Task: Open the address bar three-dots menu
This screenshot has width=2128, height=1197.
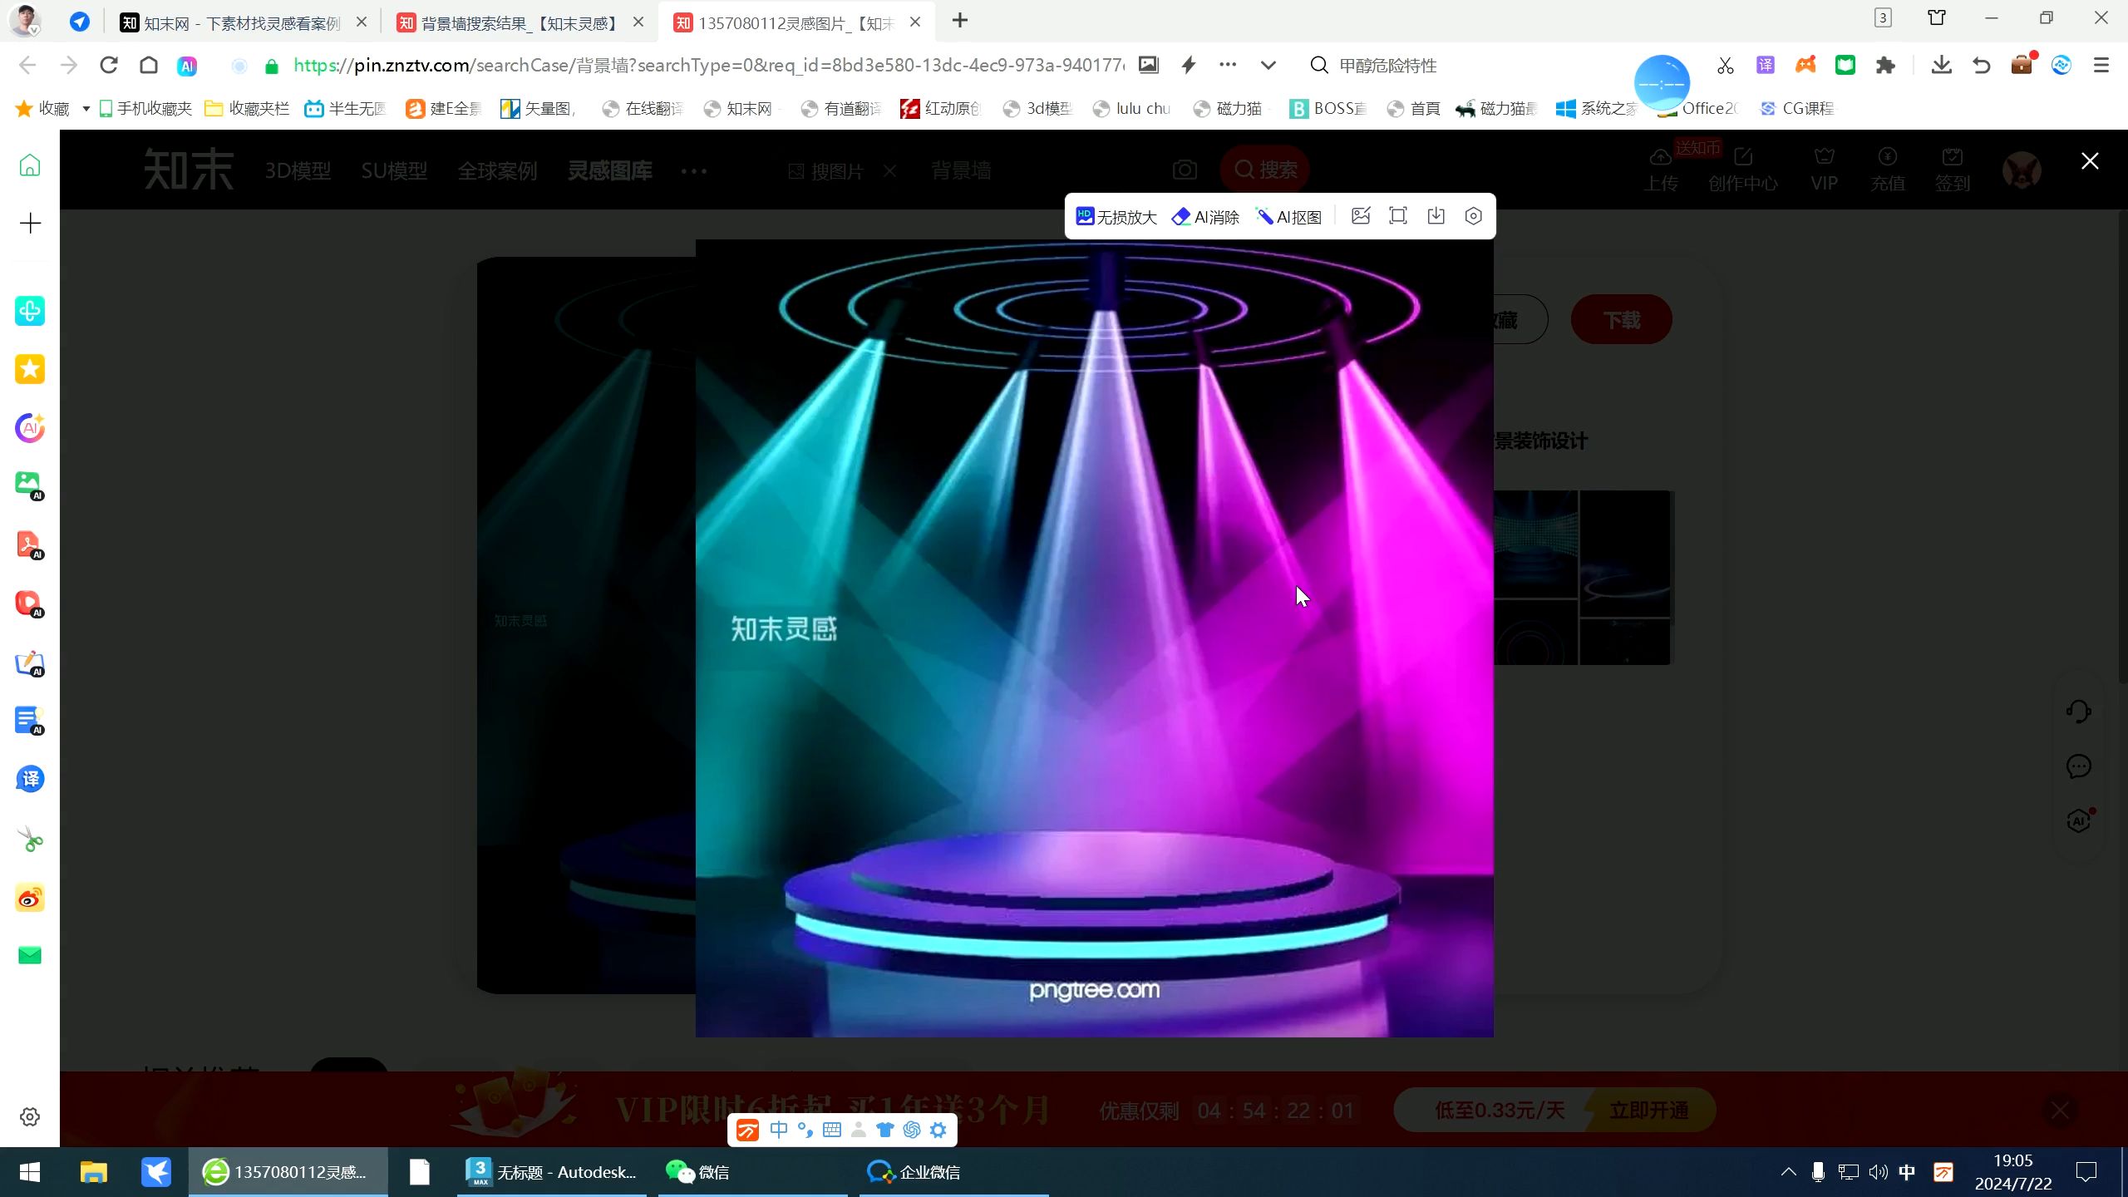Action: (1228, 65)
